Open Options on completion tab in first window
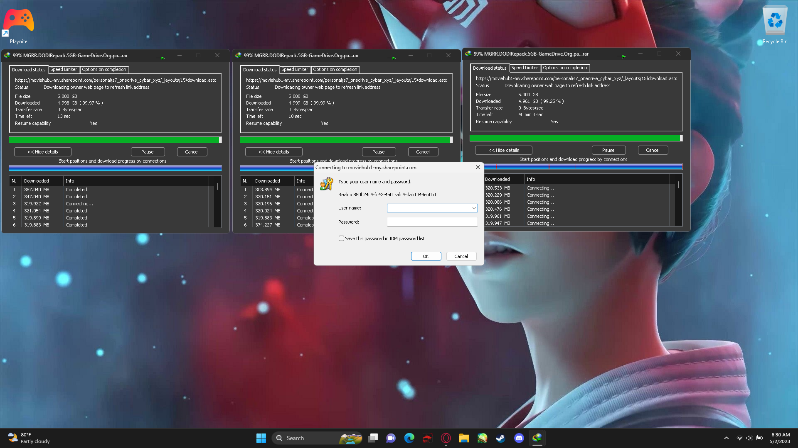This screenshot has width=798, height=448. coord(104,69)
